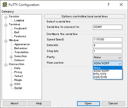Close the PuTTY Configuration window
The height and width of the screenshot is (108, 128).
tap(121, 5)
